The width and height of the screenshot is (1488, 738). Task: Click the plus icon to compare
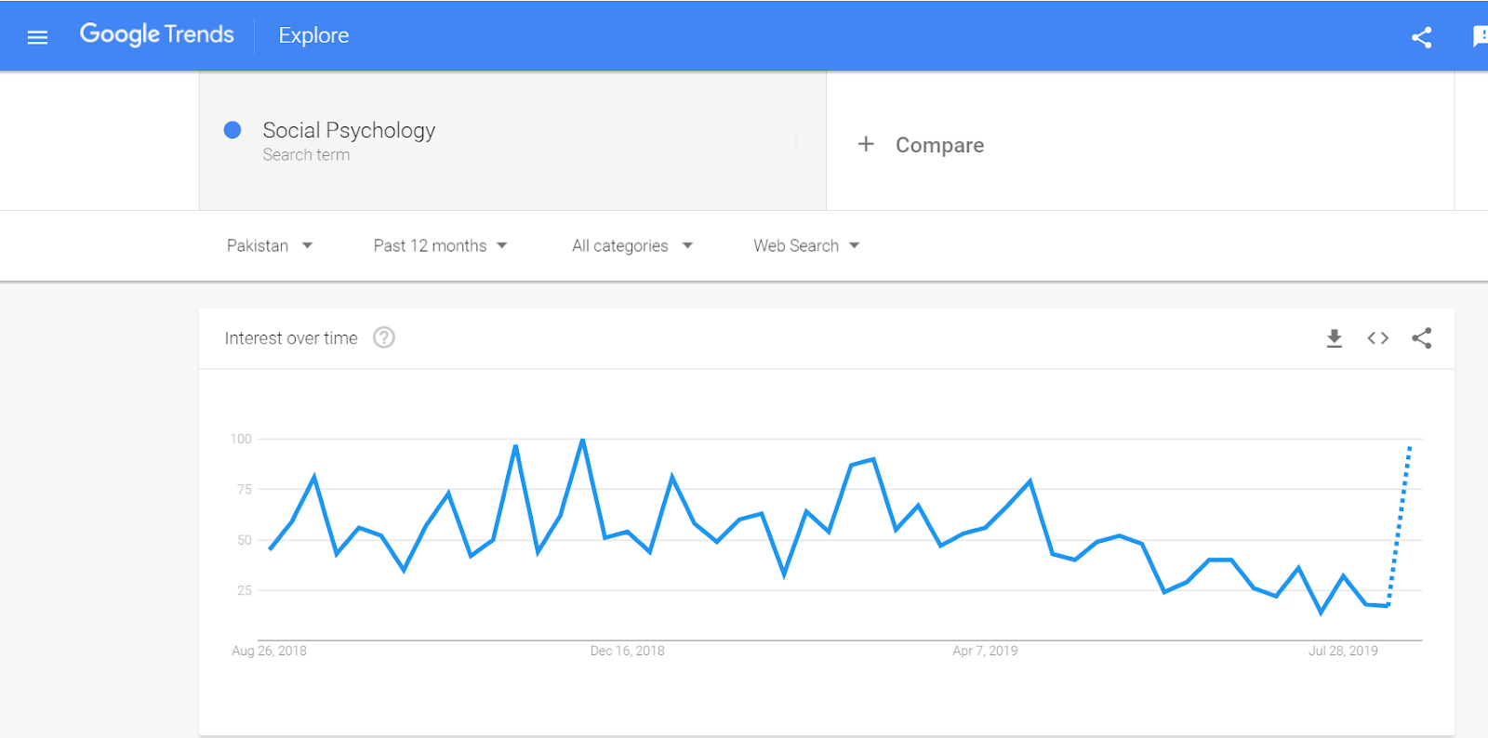click(x=866, y=144)
